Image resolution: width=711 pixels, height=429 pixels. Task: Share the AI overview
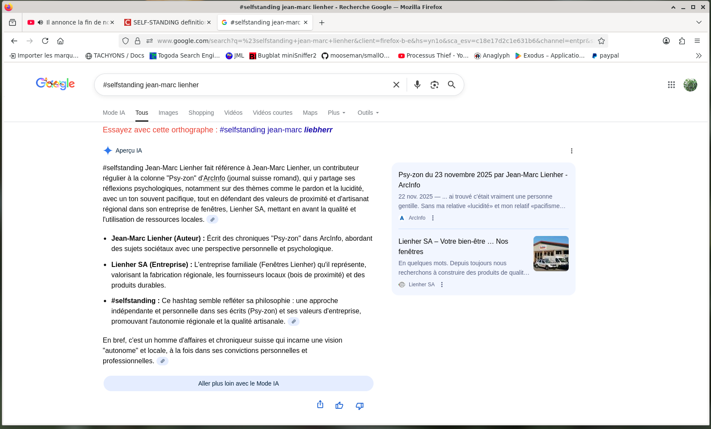pyautogui.click(x=320, y=405)
